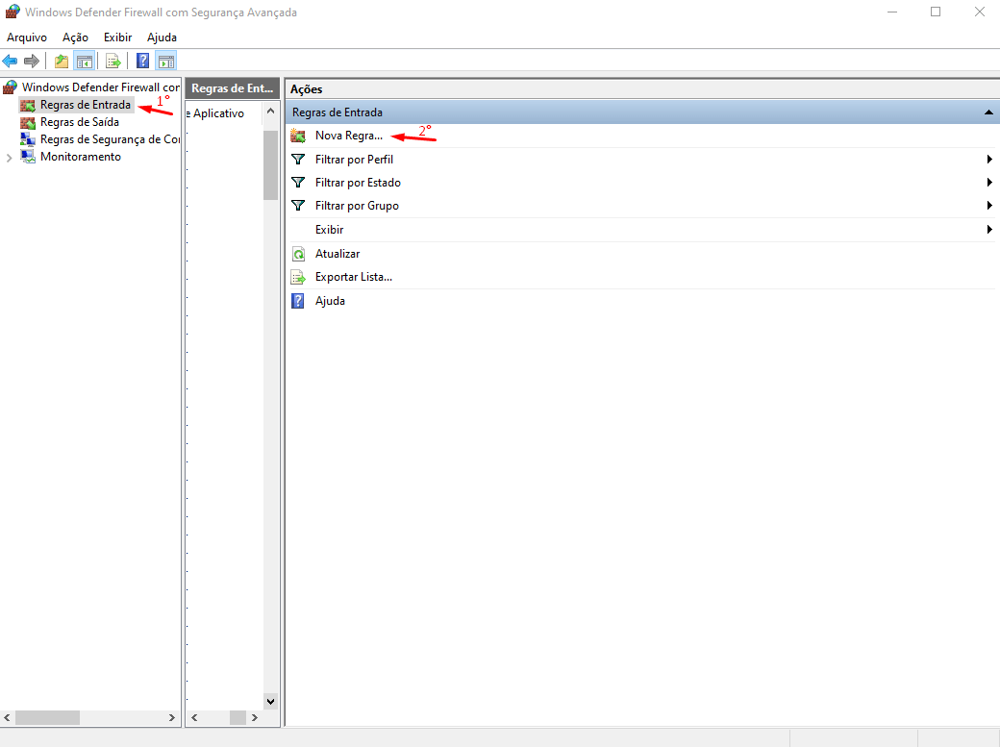Click the app icon in the title bar
The height and width of the screenshot is (747, 1000).
12,12
